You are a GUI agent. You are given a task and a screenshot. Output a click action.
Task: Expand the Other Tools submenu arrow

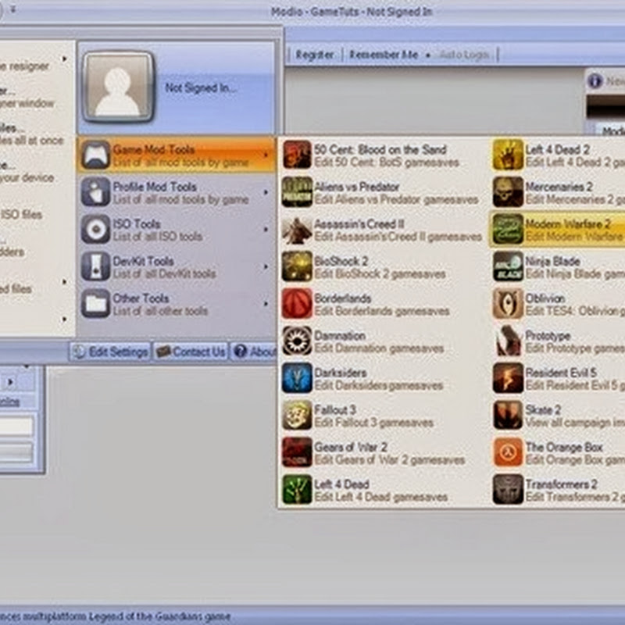(x=266, y=304)
